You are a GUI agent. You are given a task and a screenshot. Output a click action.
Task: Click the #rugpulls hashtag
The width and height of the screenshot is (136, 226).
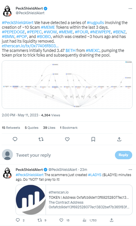95,23
